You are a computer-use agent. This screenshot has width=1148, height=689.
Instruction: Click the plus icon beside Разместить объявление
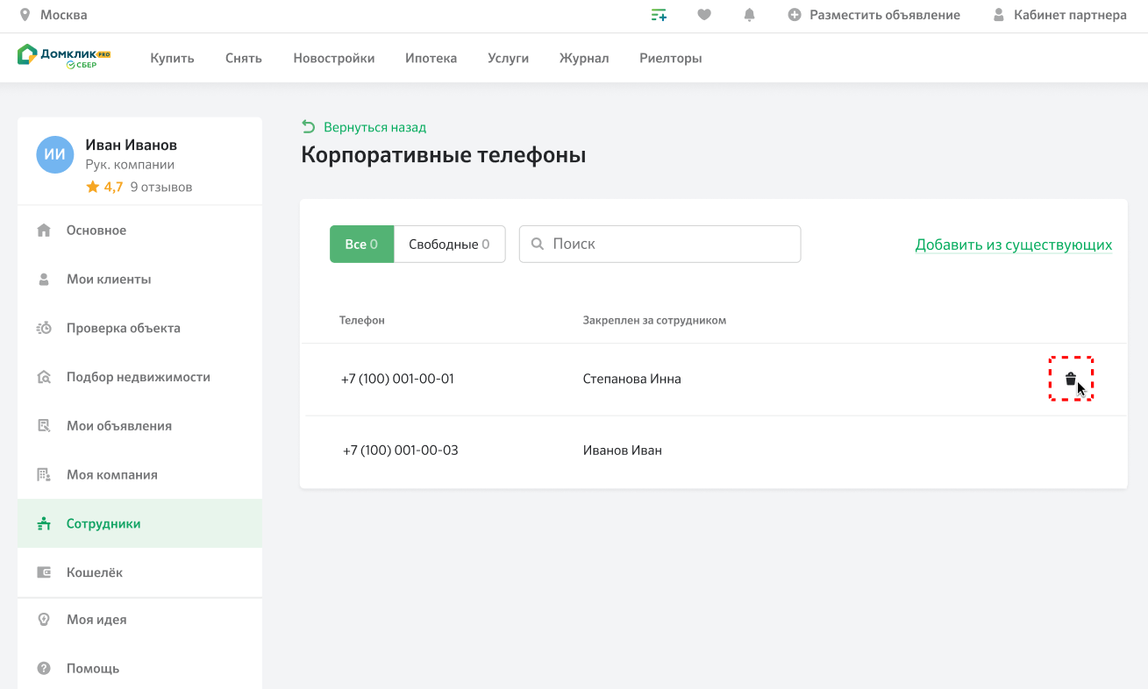[x=795, y=15]
